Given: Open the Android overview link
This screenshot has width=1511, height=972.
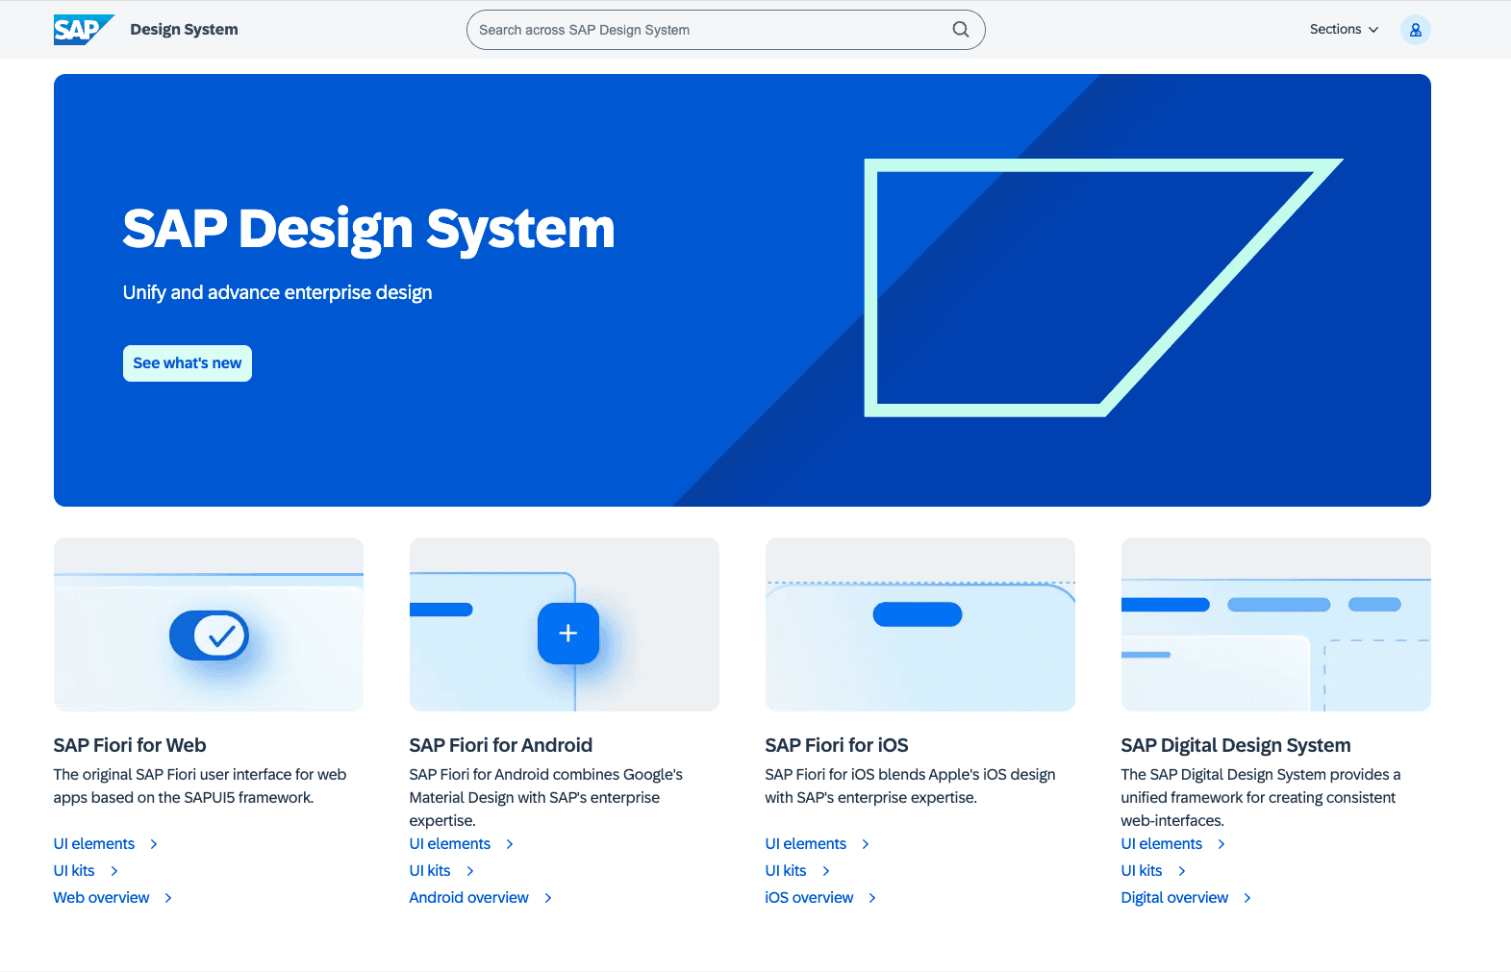Looking at the screenshot, I should click(x=469, y=898).
